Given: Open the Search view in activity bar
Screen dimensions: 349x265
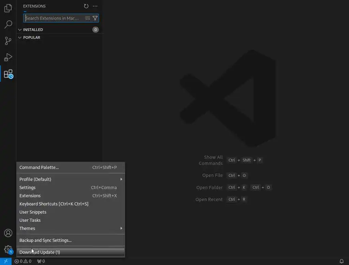Looking at the screenshot, I should pos(8,24).
